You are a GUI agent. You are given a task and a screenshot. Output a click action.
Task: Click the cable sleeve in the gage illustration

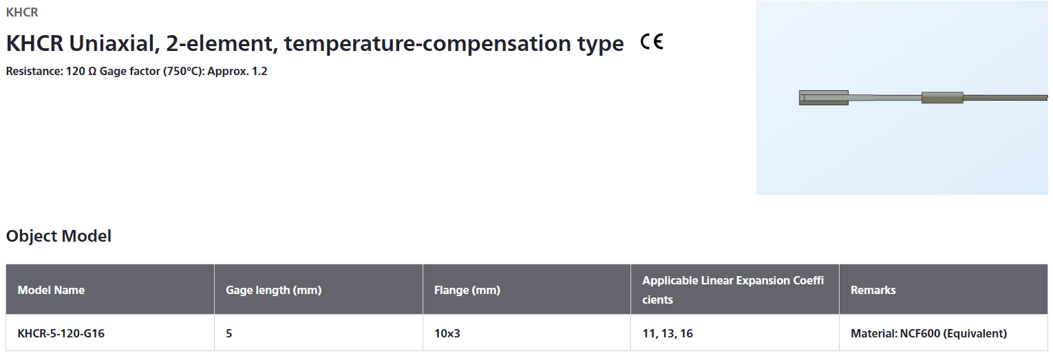point(942,98)
